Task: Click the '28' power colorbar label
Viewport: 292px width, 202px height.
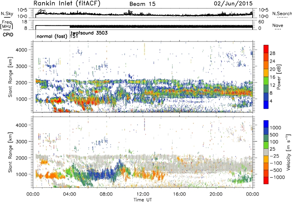Action: tap(272, 53)
